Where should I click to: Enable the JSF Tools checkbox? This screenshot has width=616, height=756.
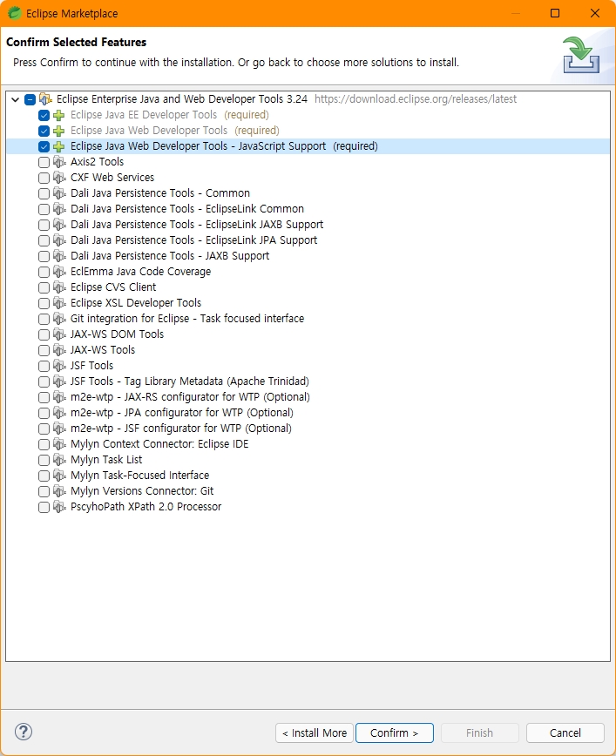(44, 366)
